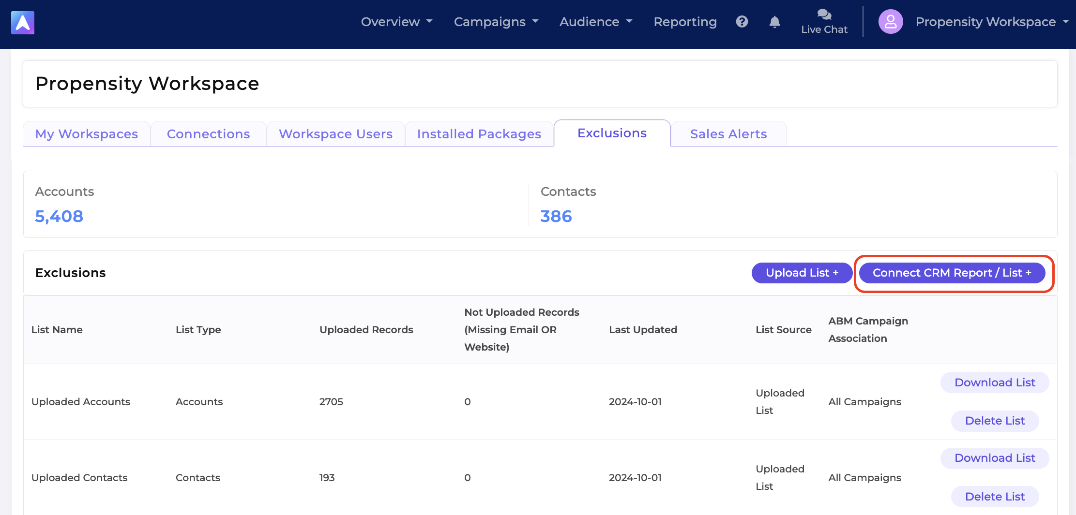
Task: Click the Accounts summary label
Action: point(65,191)
